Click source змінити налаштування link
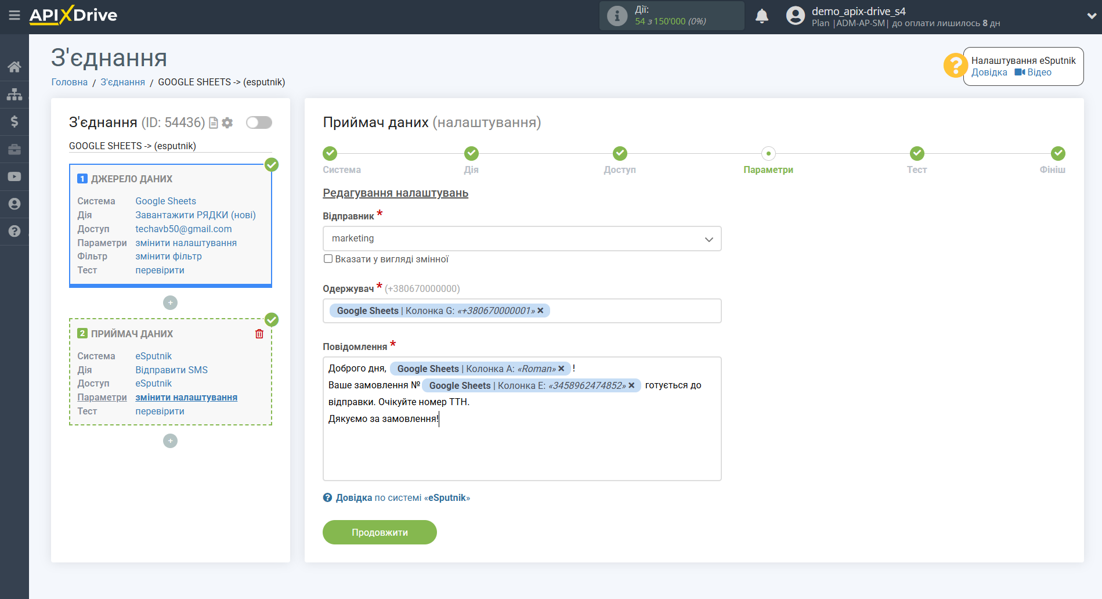The image size is (1102, 599). 186,243
